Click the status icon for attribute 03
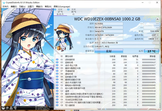 click(57, 63)
